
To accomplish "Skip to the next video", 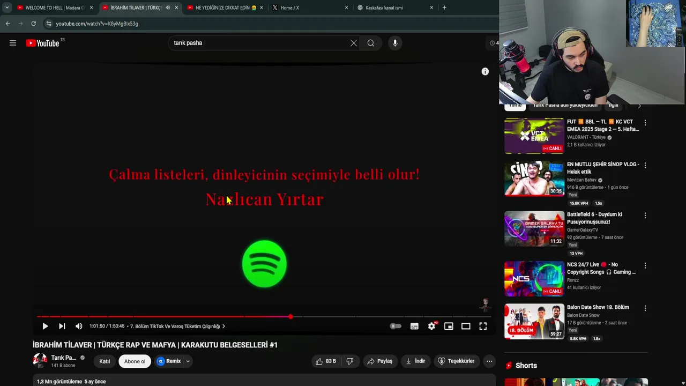I will click(x=62, y=326).
